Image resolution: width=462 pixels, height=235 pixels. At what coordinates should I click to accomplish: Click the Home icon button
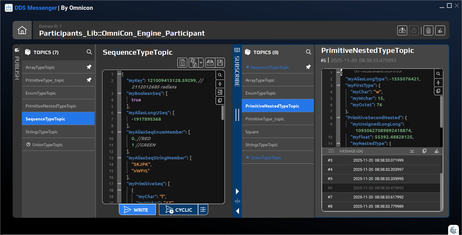coord(22,30)
